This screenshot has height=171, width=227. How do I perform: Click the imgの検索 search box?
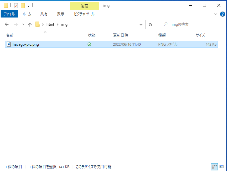[191, 24]
